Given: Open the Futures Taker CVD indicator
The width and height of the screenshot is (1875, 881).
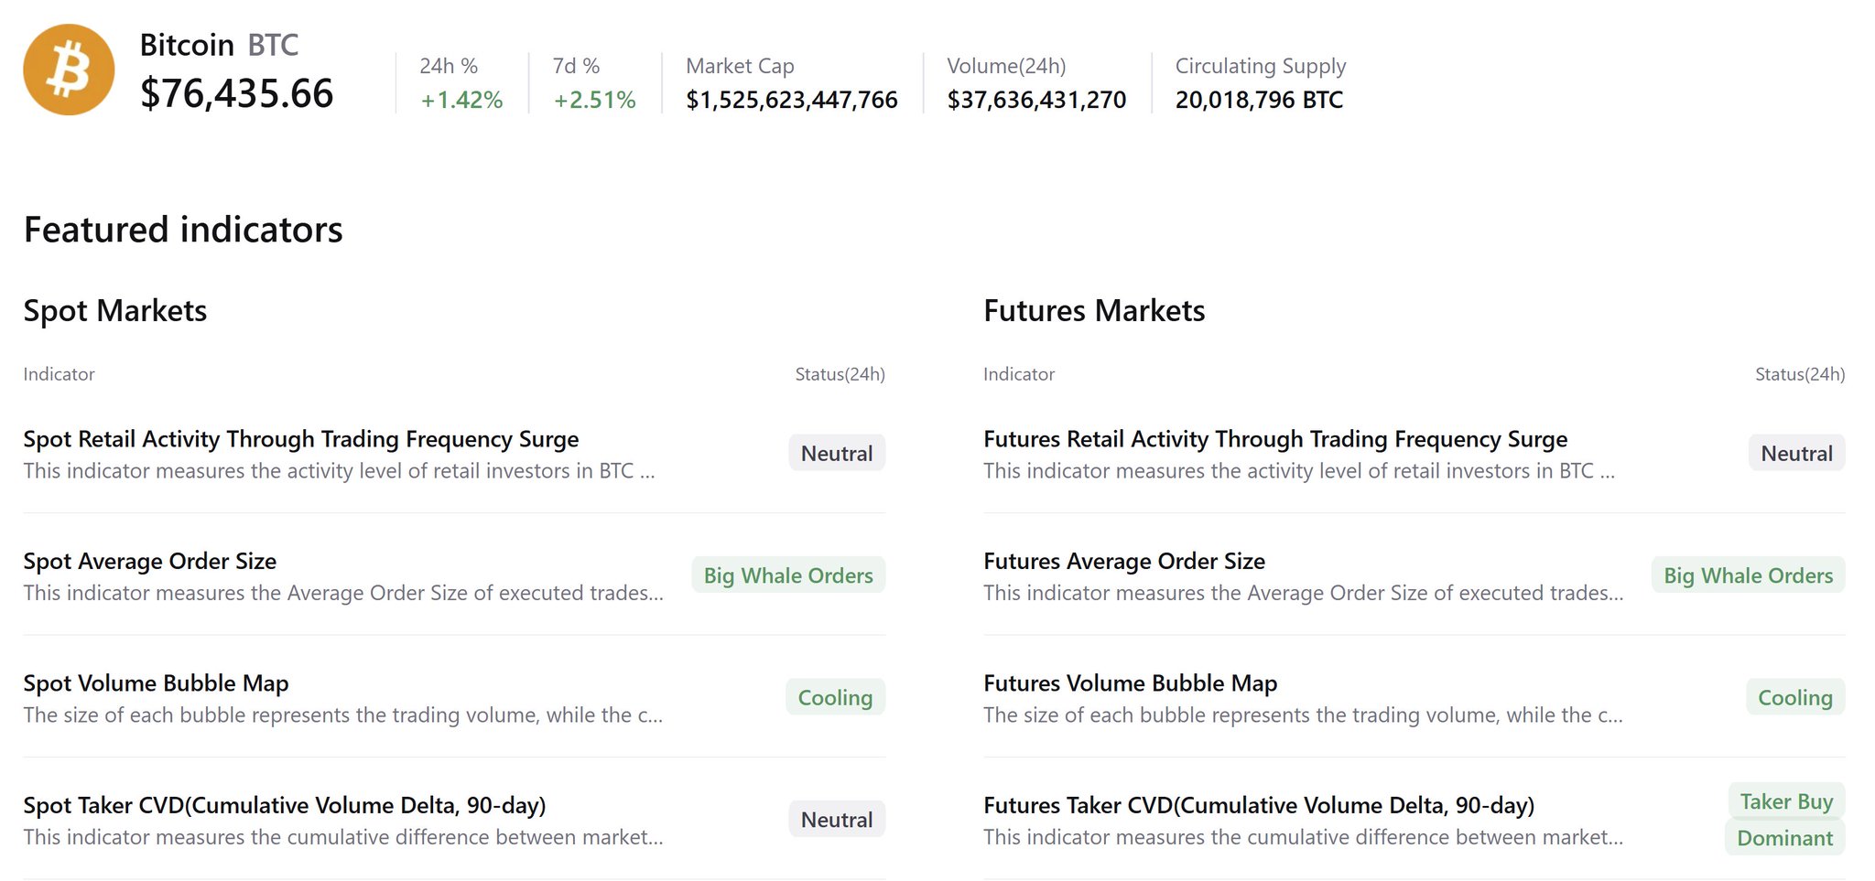Looking at the screenshot, I should click(1258, 805).
